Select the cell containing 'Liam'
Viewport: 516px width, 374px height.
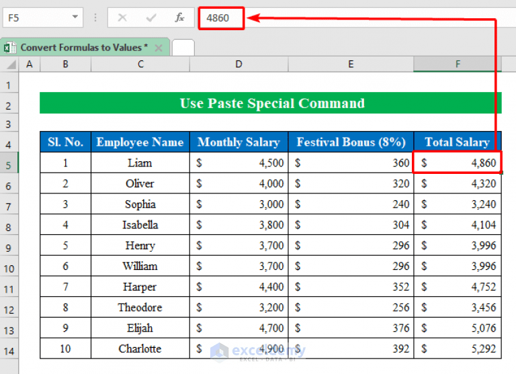[x=140, y=162]
